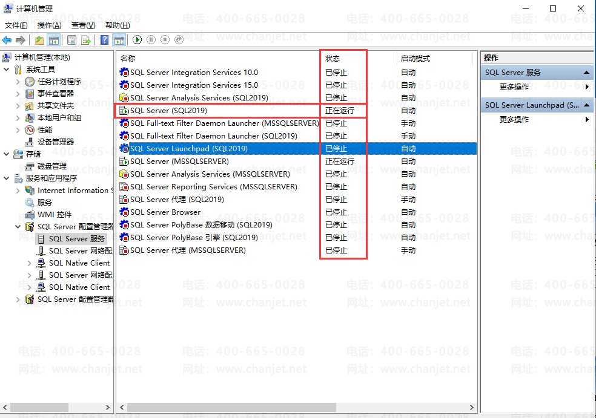Select SQL Server 服务 tree item

(x=76, y=239)
